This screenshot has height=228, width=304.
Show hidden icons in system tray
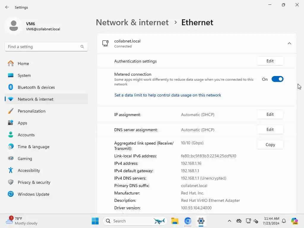click(x=229, y=221)
